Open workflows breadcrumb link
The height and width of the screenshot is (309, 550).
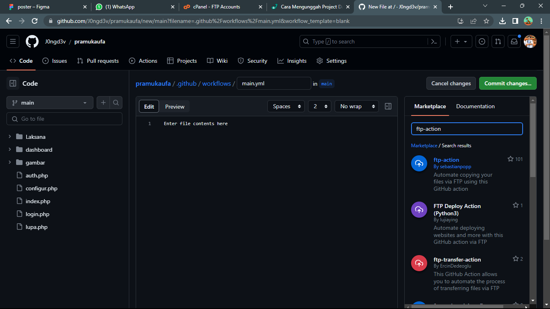(217, 83)
